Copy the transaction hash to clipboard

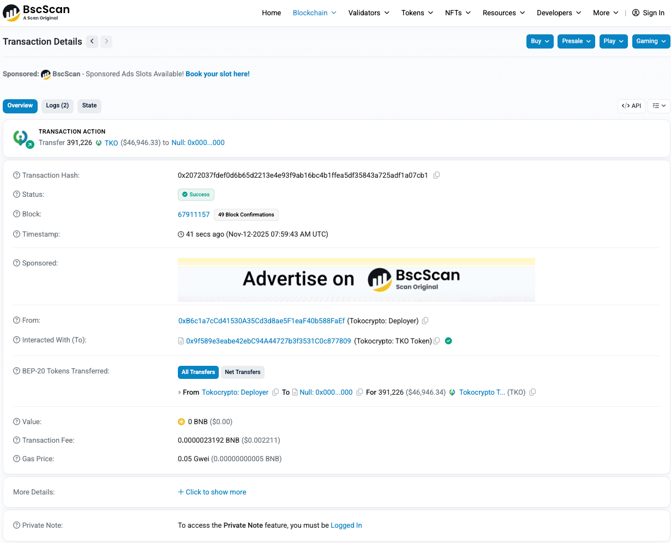click(436, 176)
